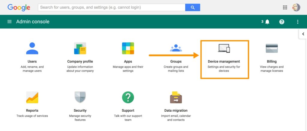Image resolution: width=307 pixels, height=131 pixels.
Task: Open the Support question mark icon
Action: pos(128,97)
